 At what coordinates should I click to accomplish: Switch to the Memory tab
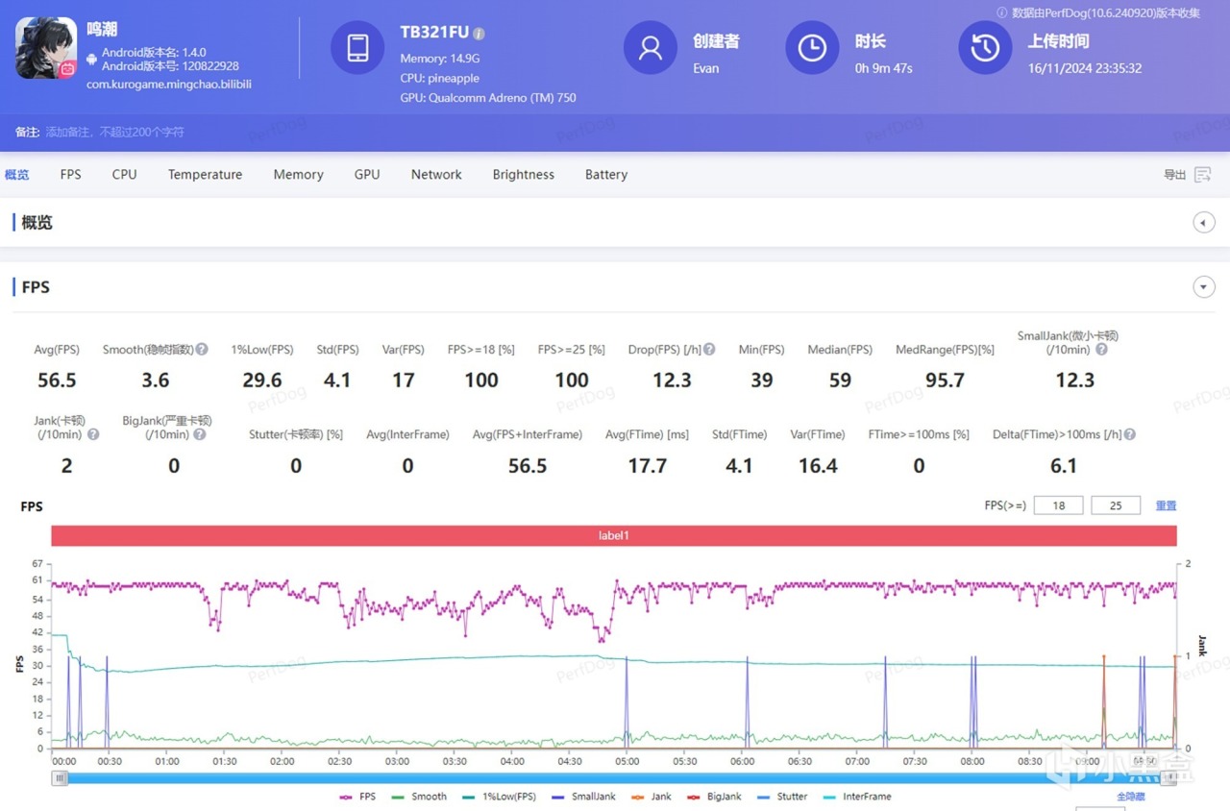298,175
